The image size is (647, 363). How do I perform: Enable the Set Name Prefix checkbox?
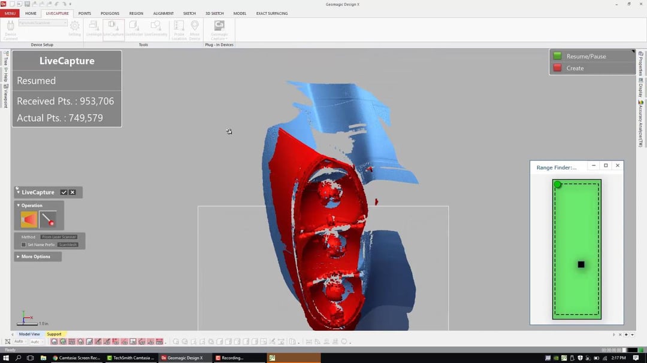pyautogui.click(x=24, y=245)
